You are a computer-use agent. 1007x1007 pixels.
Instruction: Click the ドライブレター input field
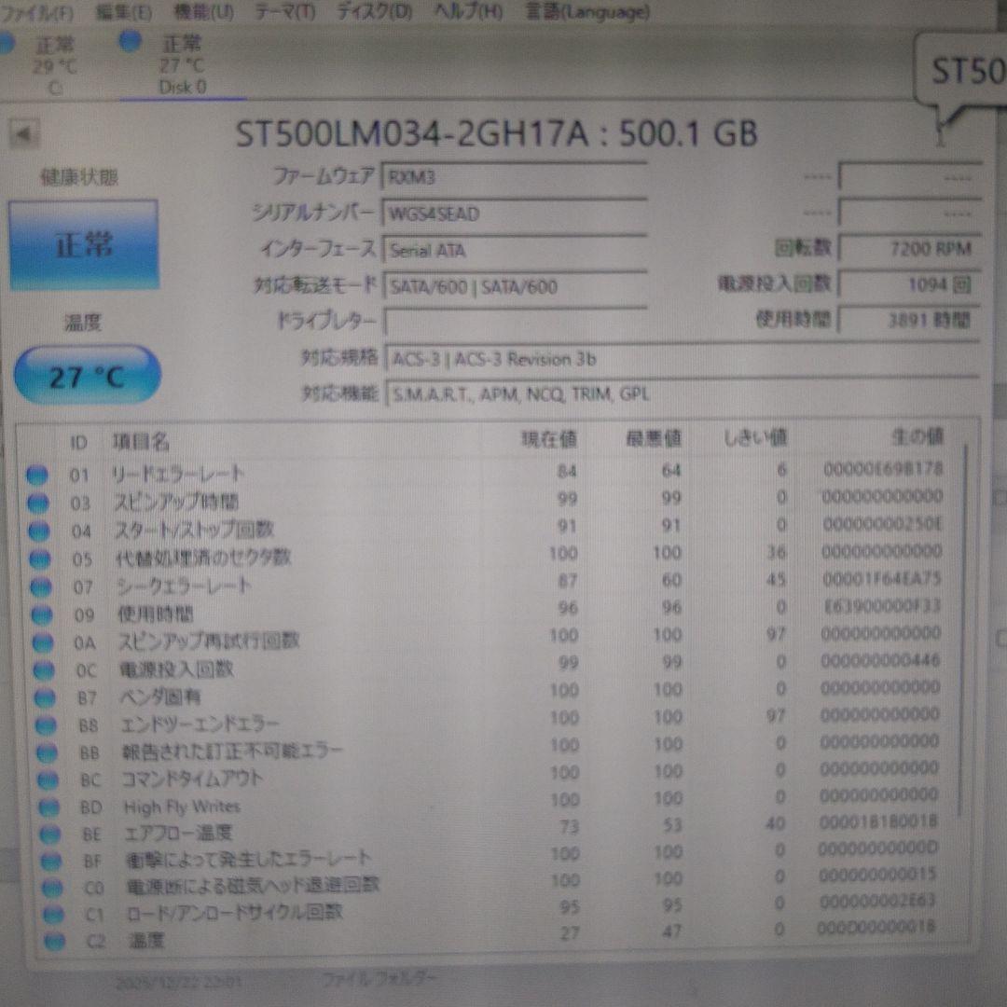click(x=517, y=322)
